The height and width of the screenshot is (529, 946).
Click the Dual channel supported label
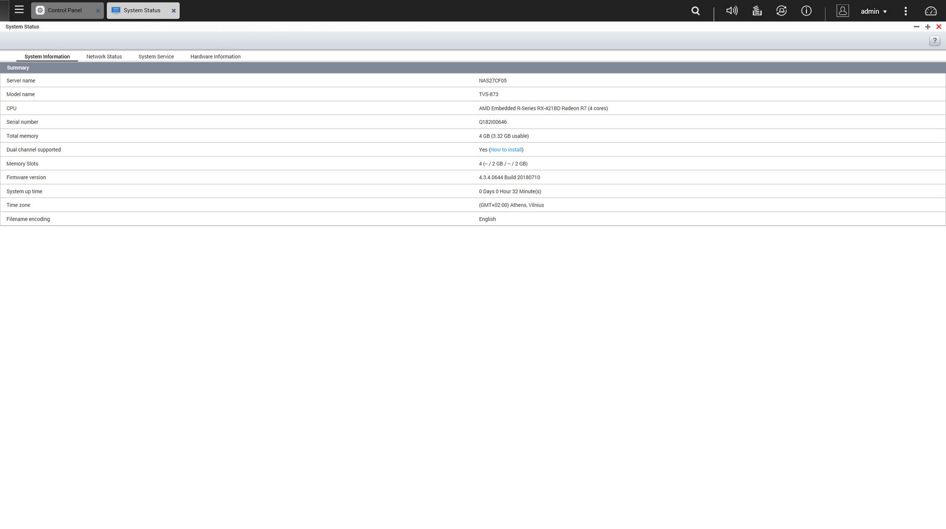pos(34,150)
